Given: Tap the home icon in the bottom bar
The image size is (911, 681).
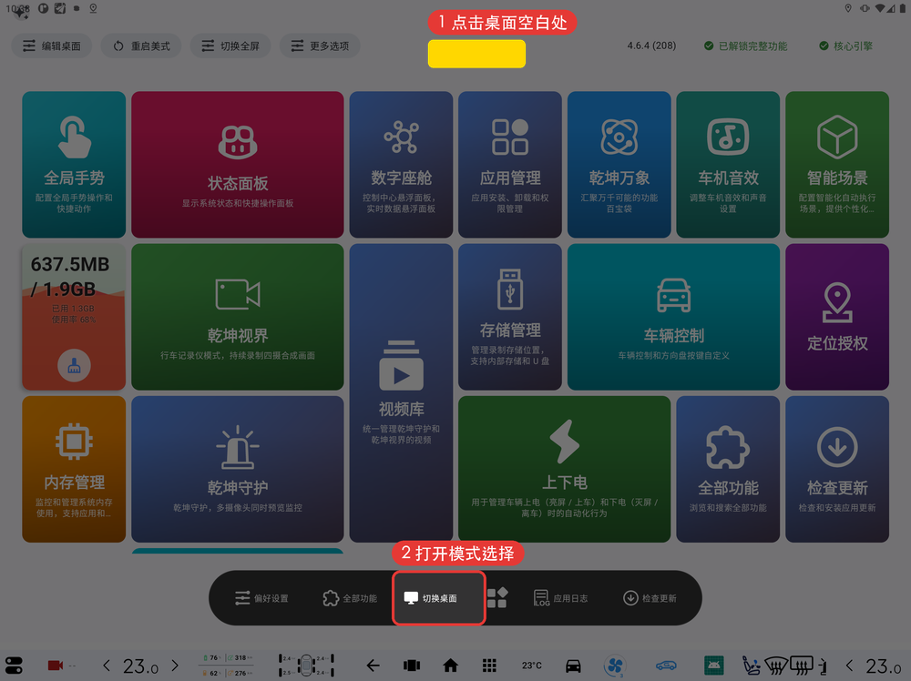Looking at the screenshot, I should click(450, 666).
